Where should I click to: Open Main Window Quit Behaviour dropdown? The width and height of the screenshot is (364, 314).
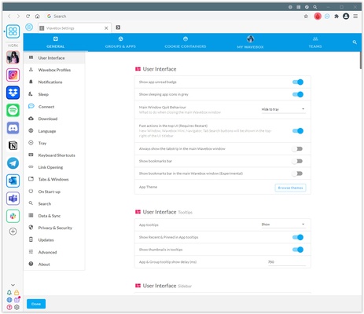283,109
